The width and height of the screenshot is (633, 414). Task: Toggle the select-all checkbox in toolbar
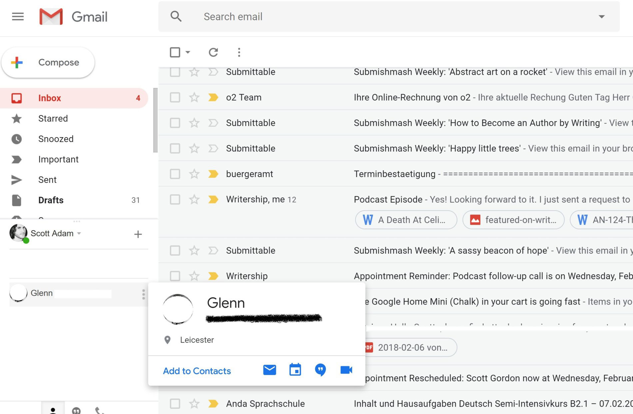pyautogui.click(x=175, y=52)
